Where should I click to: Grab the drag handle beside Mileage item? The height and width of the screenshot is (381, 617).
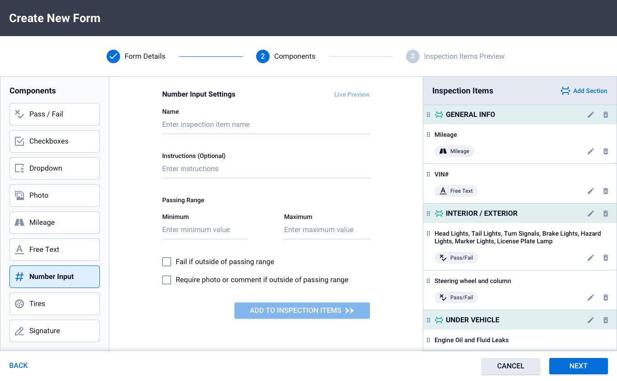coord(429,135)
